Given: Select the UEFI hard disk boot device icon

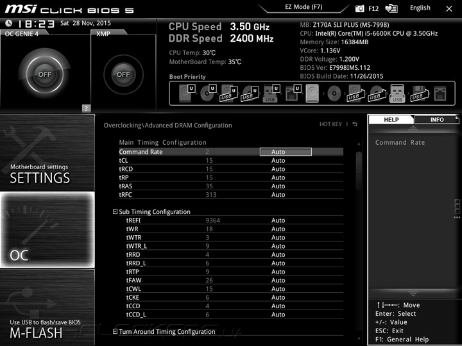Looking at the screenshot, I should click(x=187, y=94).
